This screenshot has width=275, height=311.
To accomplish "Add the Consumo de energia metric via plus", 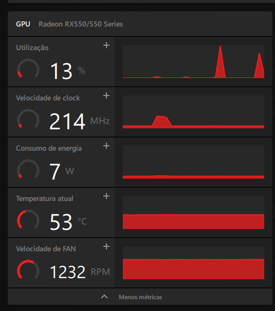I will pyautogui.click(x=106, y=146).
